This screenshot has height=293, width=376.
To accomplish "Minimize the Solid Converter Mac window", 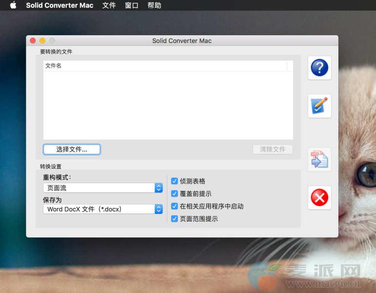I will (42, 41).
